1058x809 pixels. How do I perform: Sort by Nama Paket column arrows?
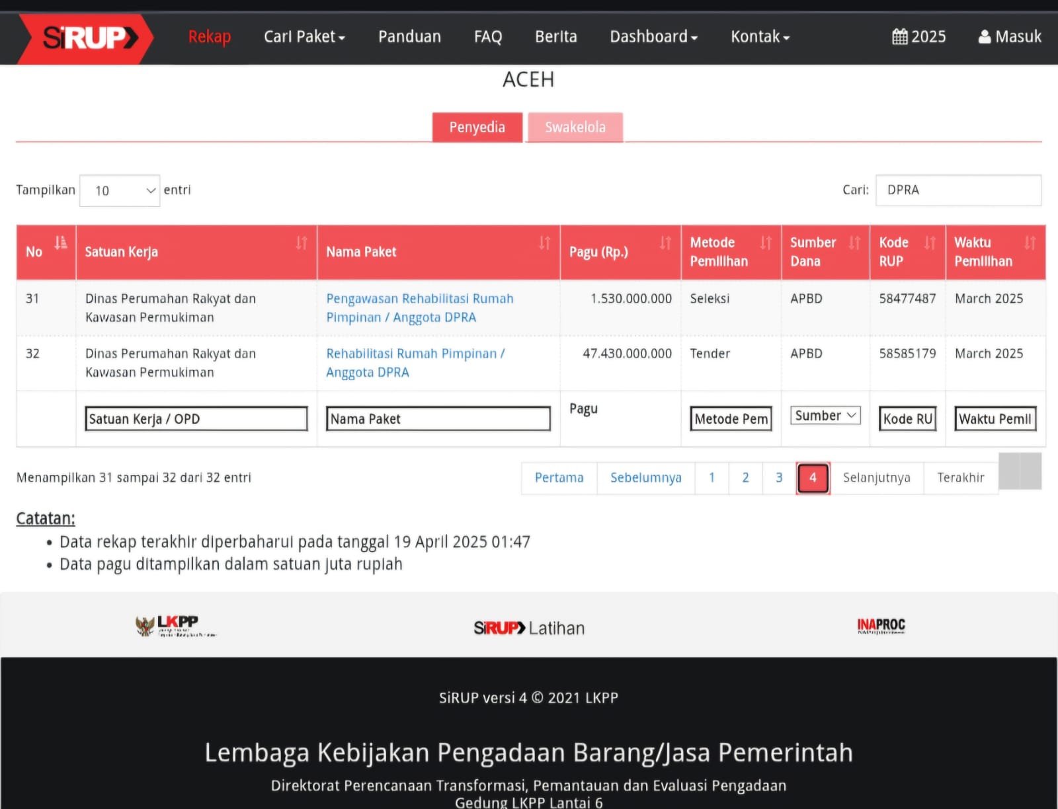click(x=544, y=243)
